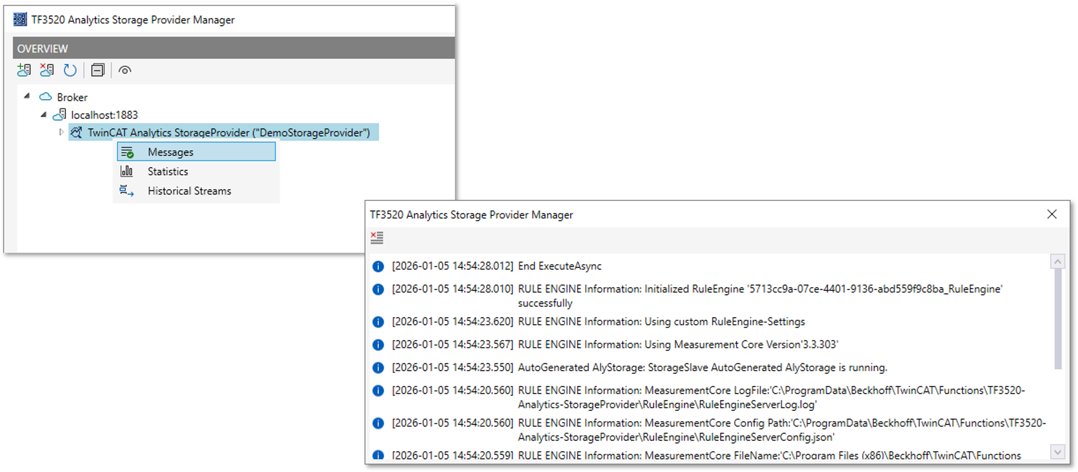Select 'Using custom RuleEngine-Settings' message
The height and width of the screenshot is (472, 1078).
coord(661,322)
